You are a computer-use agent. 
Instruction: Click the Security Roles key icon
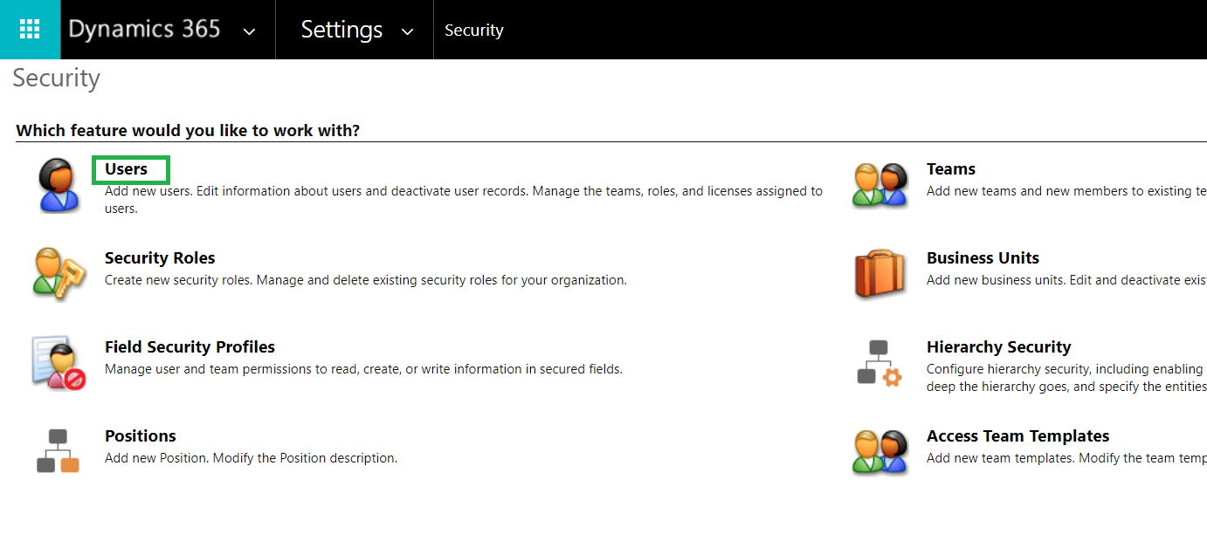point(59,274)
